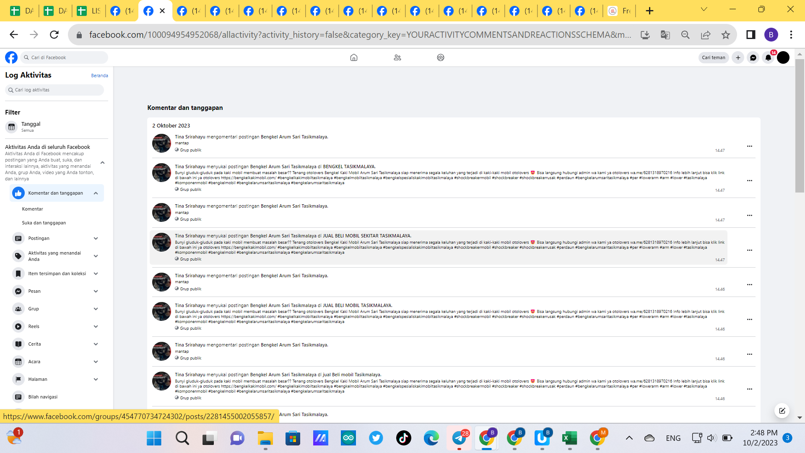
Task: Navigate back with the browser back arrow
Action: coord(14,34)
